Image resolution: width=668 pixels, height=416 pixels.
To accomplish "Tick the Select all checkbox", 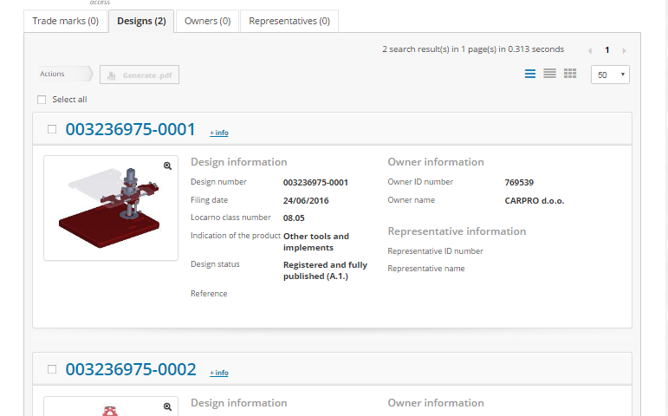I will (x=42, y=100).
